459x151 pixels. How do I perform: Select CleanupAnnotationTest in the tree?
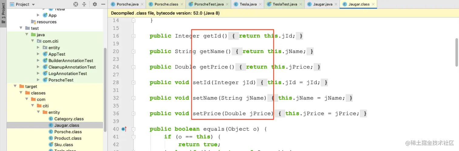72,67
